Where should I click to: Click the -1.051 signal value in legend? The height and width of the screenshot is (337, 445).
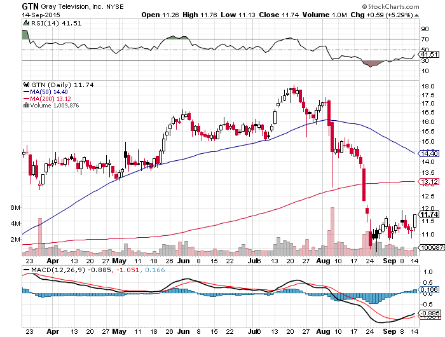(x=127, y=270)
